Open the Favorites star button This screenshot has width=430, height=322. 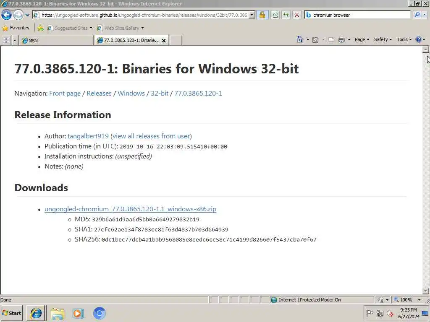pos(16,28)
